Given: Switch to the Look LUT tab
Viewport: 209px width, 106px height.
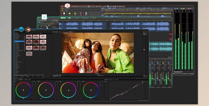Looking at the screenshot, I should (x=117, y=80).
